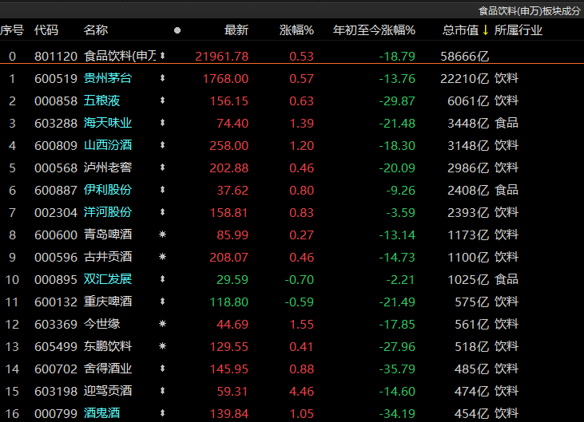Click change percent -0.70
Viewport: 584px width, 422px height.
[x=299, y=279]
